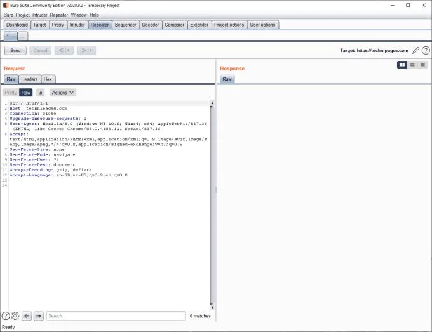Switch to side-by-side layout view

[x=402, y=65]
